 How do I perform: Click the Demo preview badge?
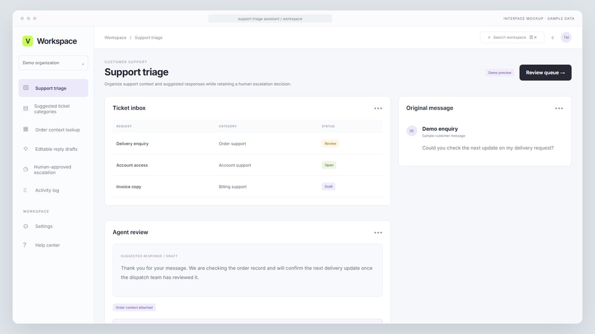coord(499,73)
